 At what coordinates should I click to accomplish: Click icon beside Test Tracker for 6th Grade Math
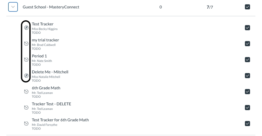point(26,123)
